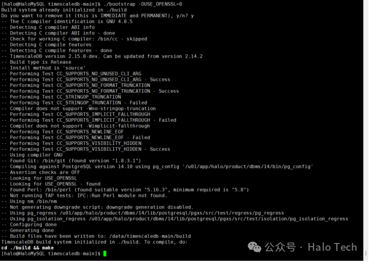Click the "Install method is 'source'" line
The width and height of the screenshot is (369, 262).
point(44,68)
